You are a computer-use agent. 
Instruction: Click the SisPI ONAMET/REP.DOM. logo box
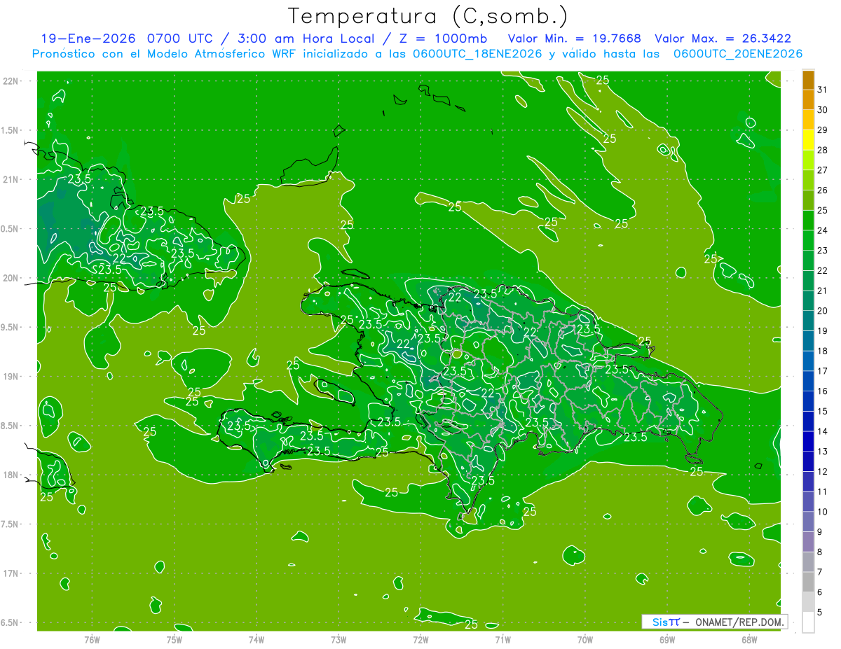tap(714, 622)
